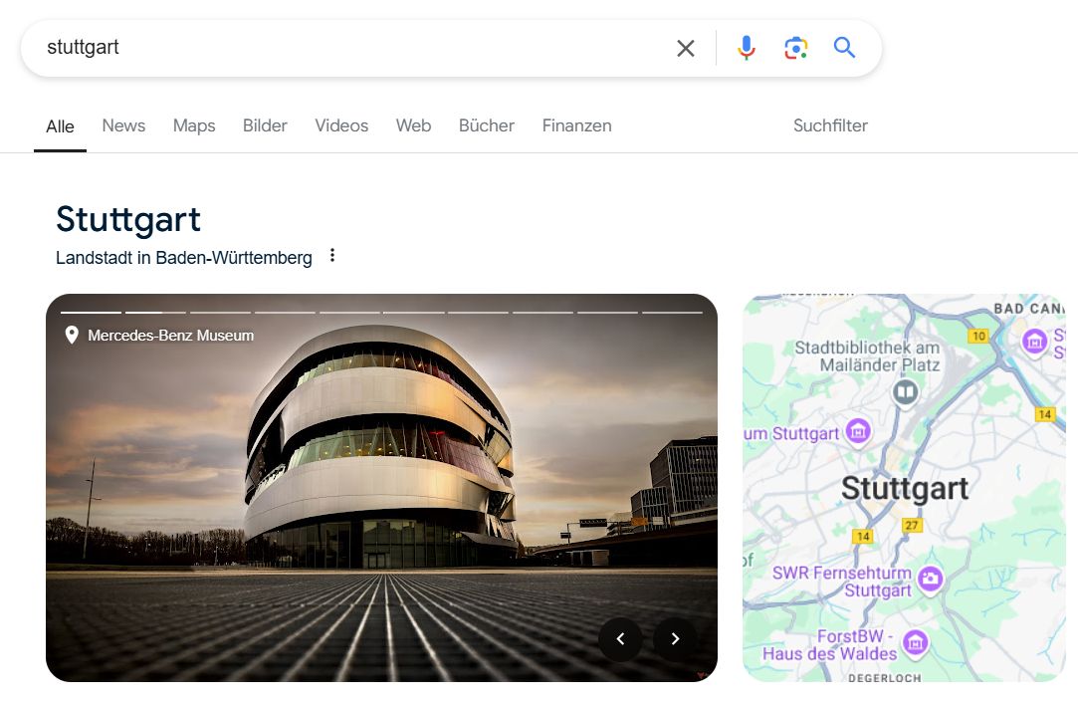The height and width of the screenshot is (704, 1078).
Task: Click the location pin next to Mercedes-Benz Museum
Action: tap(71, 336)
